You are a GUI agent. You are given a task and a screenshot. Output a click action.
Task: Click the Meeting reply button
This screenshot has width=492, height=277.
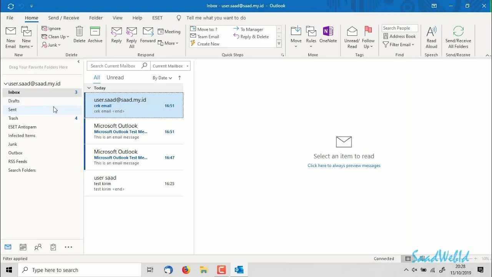coord(169,32)
